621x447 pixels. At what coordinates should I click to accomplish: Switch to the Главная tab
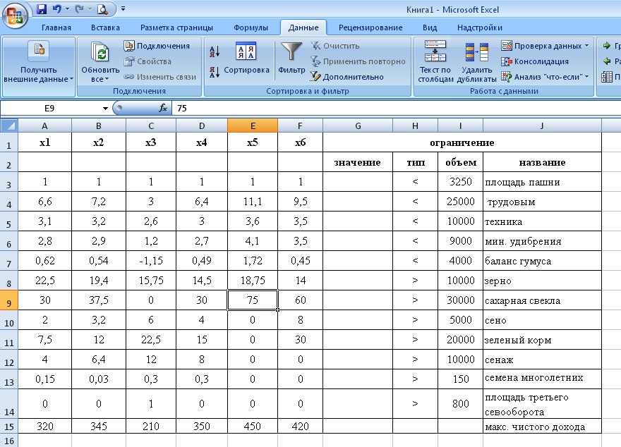tap(56, 27)
